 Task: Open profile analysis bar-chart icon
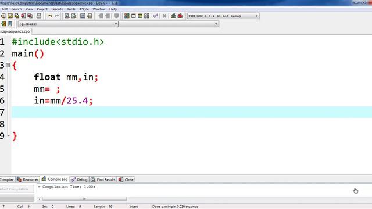coord(173,16)
